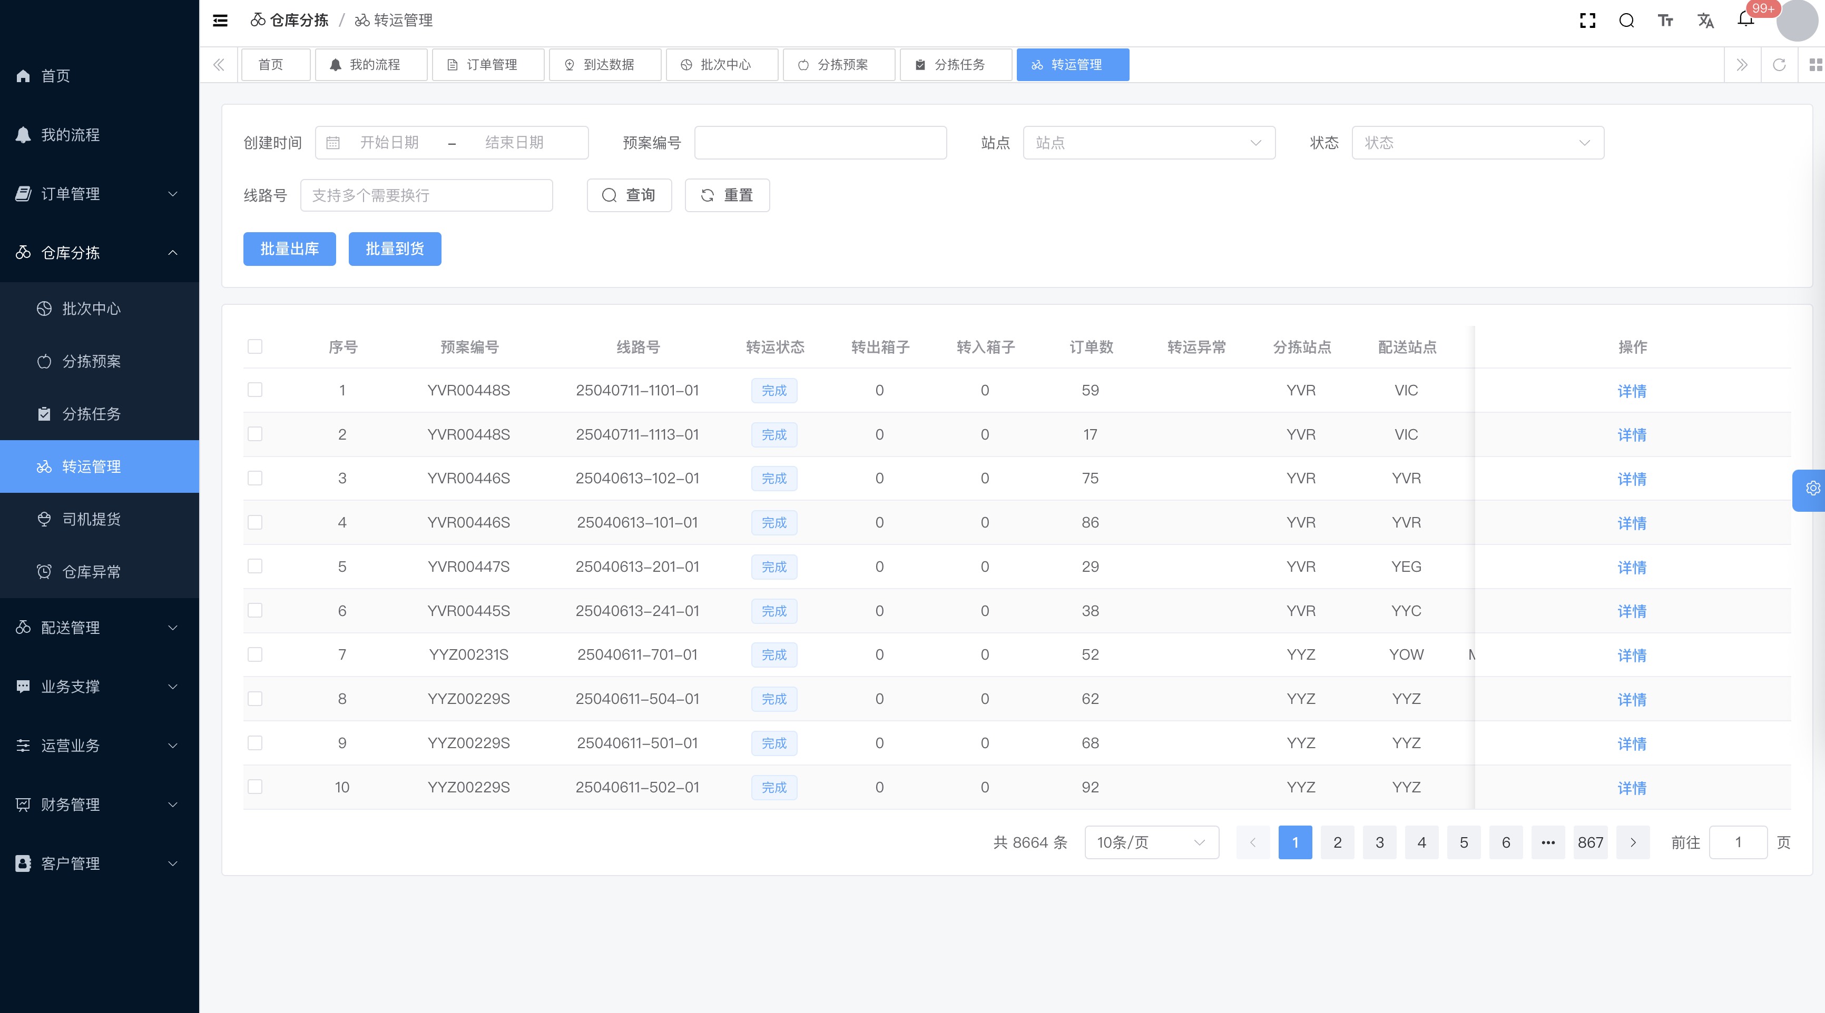
Task: Tick the checkbox for row 7 YYZ00231S
Action: 255,655
